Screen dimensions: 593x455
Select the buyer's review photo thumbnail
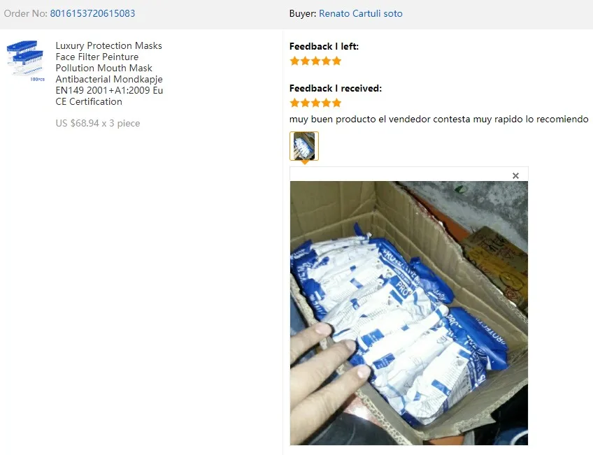tap(304, 146)
